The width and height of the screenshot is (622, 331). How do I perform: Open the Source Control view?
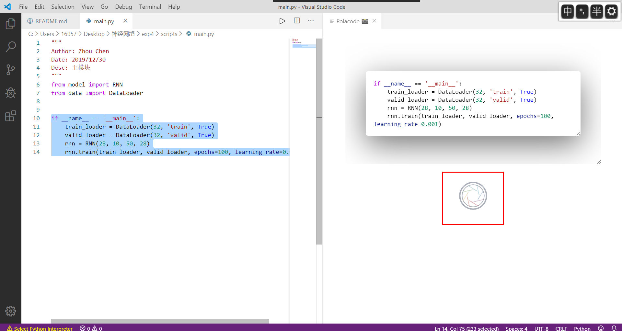[11, 70]
